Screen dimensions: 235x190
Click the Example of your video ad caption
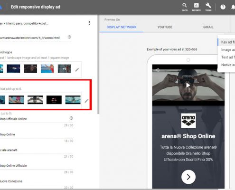(172, 49)
